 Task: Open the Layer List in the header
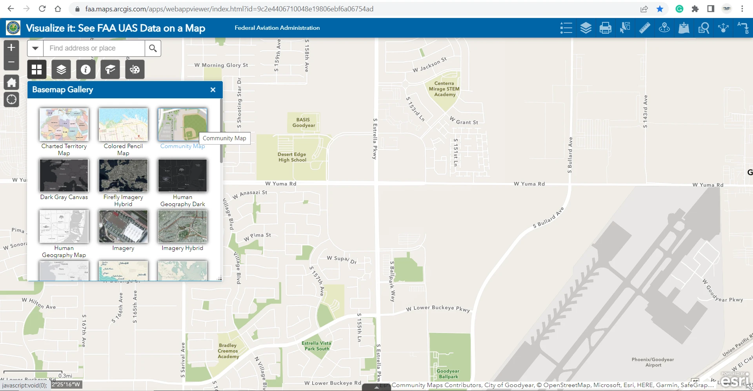[x=586, y=28]
